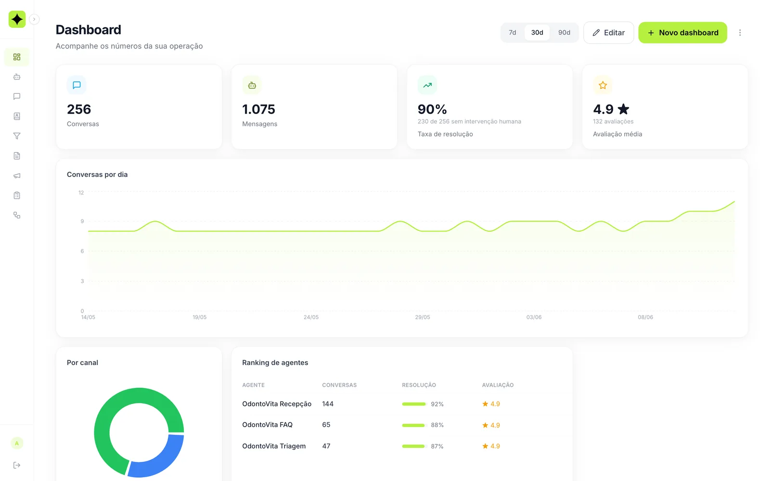Image resolution: width=770 pixels, height=481 pixels.
Task: Click the '1.075' messages value
Action: (258, 109)
